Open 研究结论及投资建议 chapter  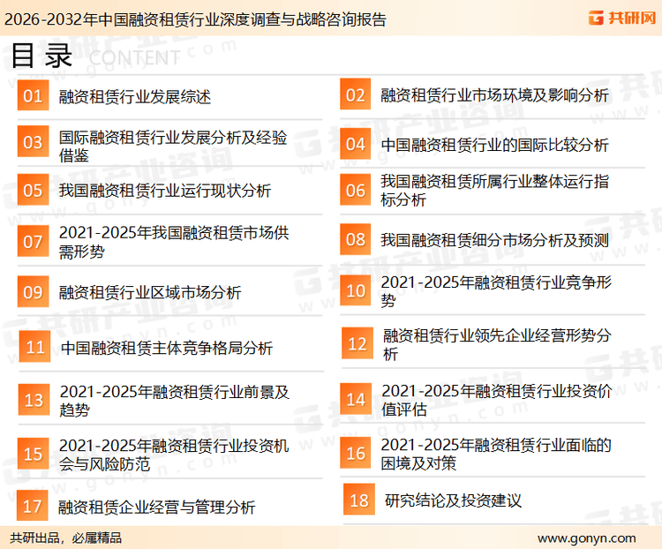(x=453, y=500)
